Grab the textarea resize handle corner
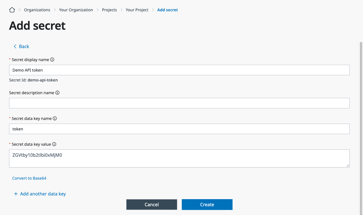363x215 pixels. 348,165
